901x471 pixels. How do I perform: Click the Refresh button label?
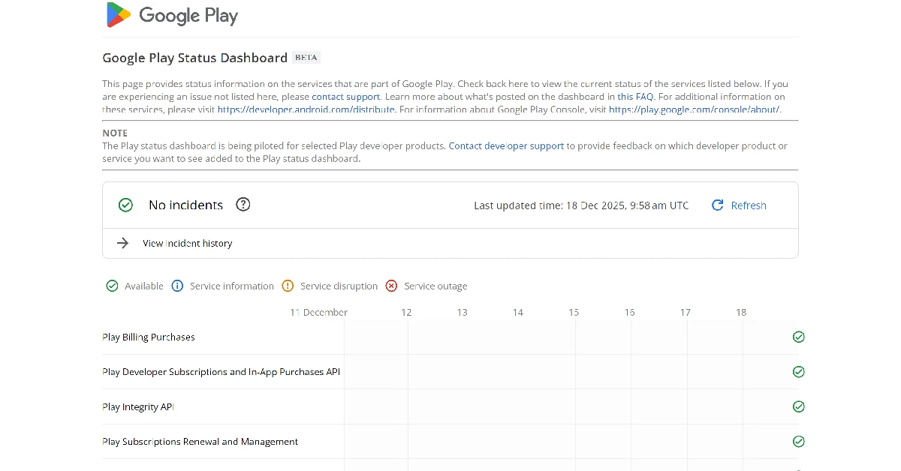(749, 205)
